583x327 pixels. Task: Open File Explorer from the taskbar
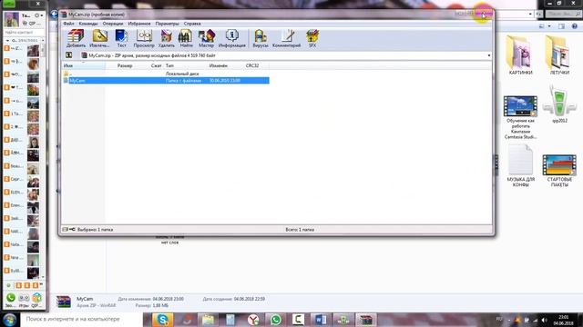(208, 320)
